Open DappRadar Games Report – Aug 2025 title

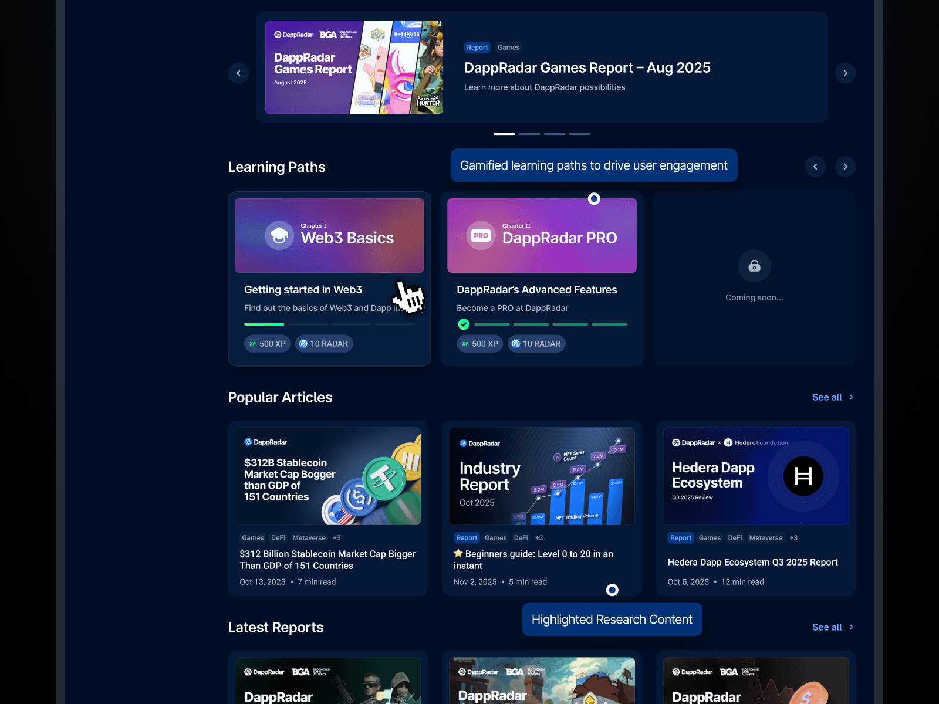point(587,68)
